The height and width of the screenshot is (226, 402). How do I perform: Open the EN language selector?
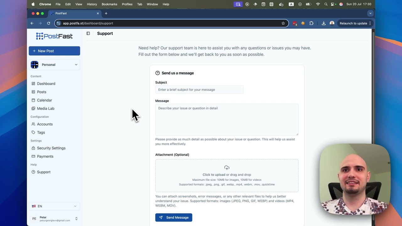(x=54, y=206)
